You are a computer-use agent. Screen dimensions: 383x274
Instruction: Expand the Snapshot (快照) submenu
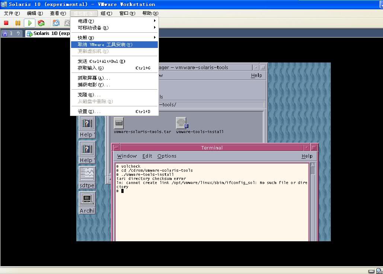[x=114, y=38]
